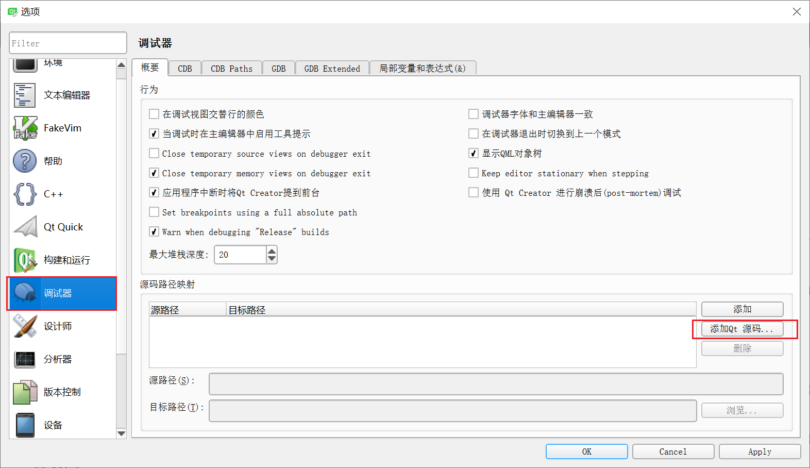This screenshot has width=810, height=468.
Task: Enable Set breakpoints using full absolute path
Action: [x=154, y=212]
